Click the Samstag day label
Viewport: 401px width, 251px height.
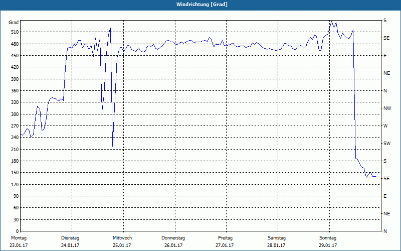tap(277, 238)
